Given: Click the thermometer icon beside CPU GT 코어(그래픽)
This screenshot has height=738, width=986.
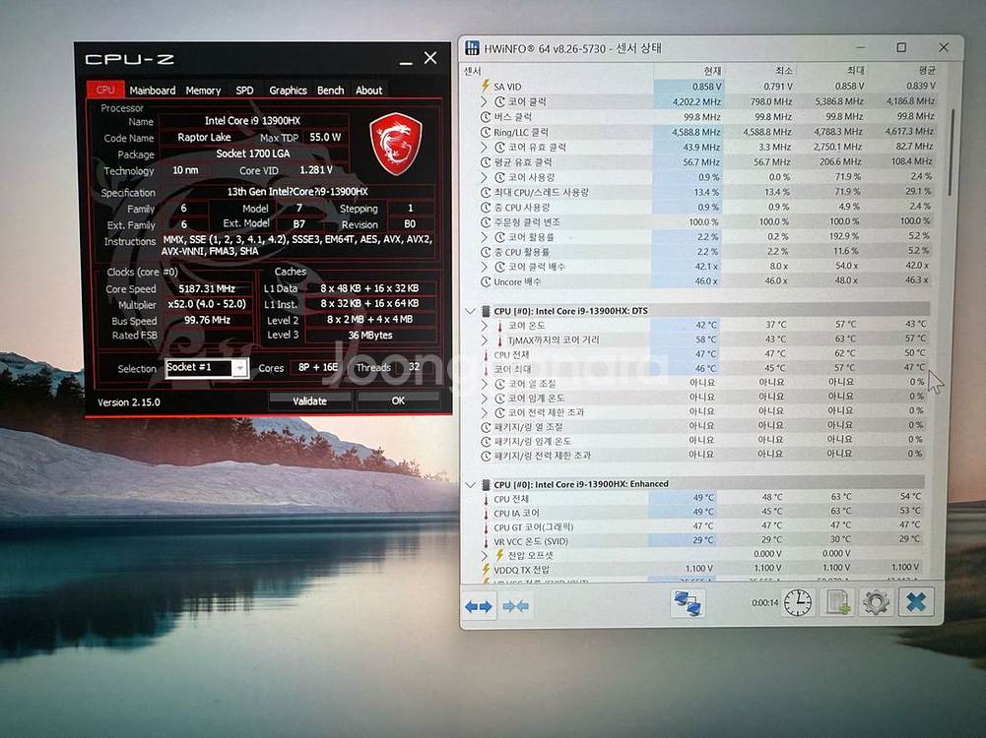Looking at the screenshot, I should [x=486, y=527].
